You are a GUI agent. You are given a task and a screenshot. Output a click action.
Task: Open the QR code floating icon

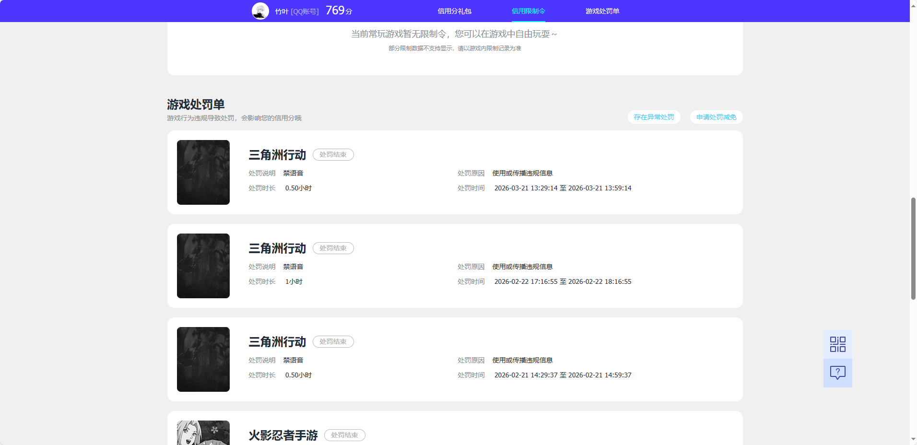click(838, 344)
